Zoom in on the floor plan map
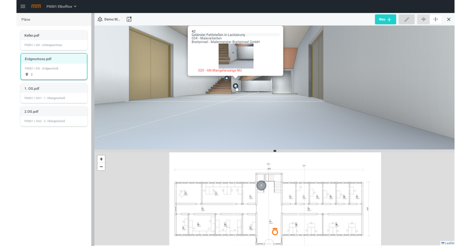The height and width of the screenshot is (246, 471). tap(101, 159)
